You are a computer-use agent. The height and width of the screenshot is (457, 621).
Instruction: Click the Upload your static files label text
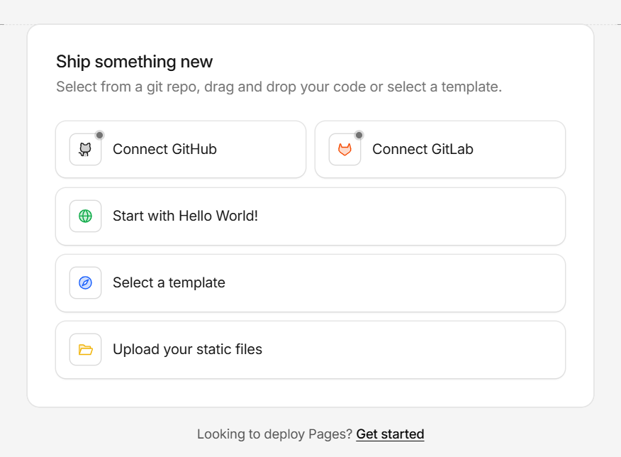(x=187, y=349)
